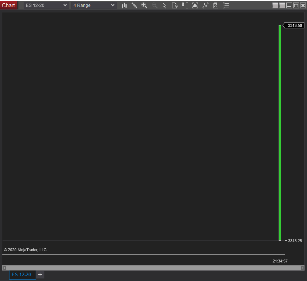Screen dimensions: 307x281
Task: Open the strategies line graph icon
Action: click(206, 5)
